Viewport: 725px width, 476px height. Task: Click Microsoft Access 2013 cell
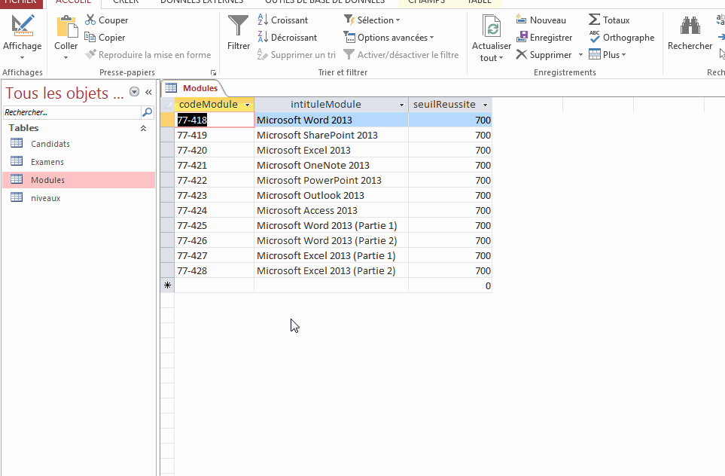pyautogui.click(x=331, y=210)
